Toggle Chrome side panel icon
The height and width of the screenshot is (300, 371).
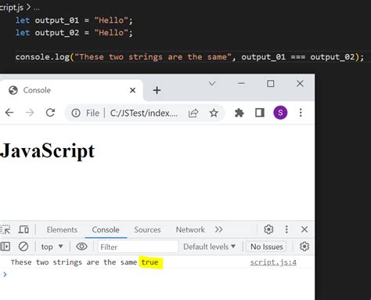tap(260, 113)
